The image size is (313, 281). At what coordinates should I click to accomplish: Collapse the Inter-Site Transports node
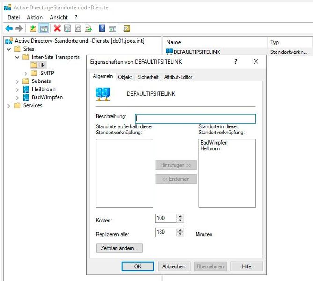[x=17, y=57]
